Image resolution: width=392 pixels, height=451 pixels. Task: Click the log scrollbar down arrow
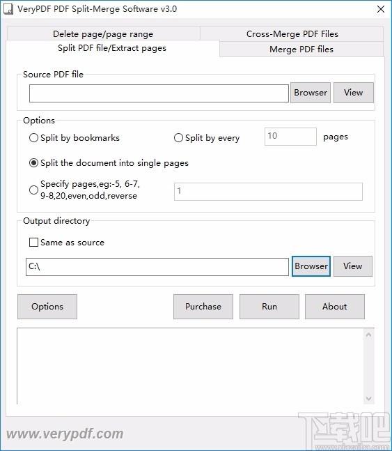[x=369, y=399]
